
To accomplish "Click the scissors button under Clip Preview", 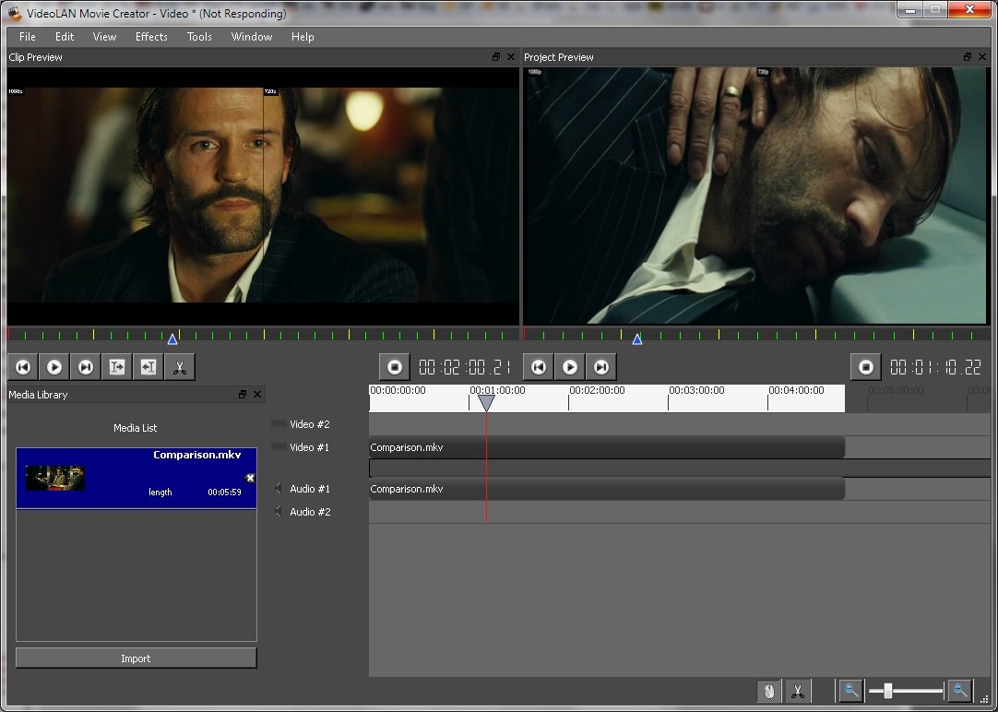I will coord(180,367).
